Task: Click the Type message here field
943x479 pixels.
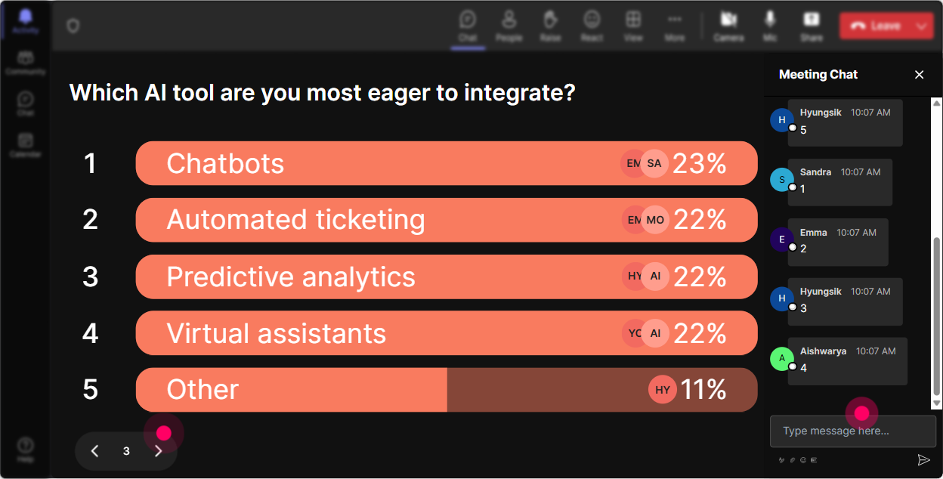Action: point(853,431)
